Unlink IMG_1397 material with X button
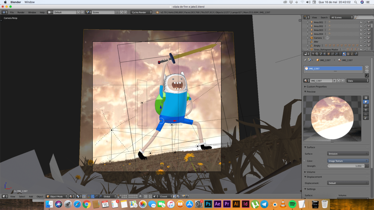The width and height of the screenshot is (374, 210). [x=343, y=81]
